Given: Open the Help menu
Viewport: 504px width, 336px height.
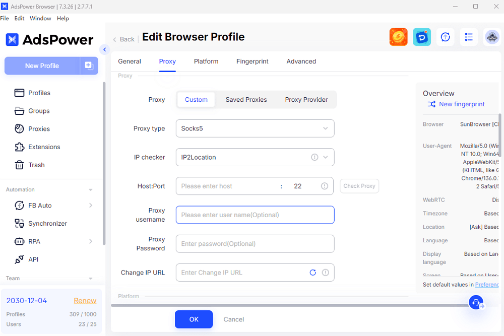Looking at the screenshot, I should click(62, 18).
